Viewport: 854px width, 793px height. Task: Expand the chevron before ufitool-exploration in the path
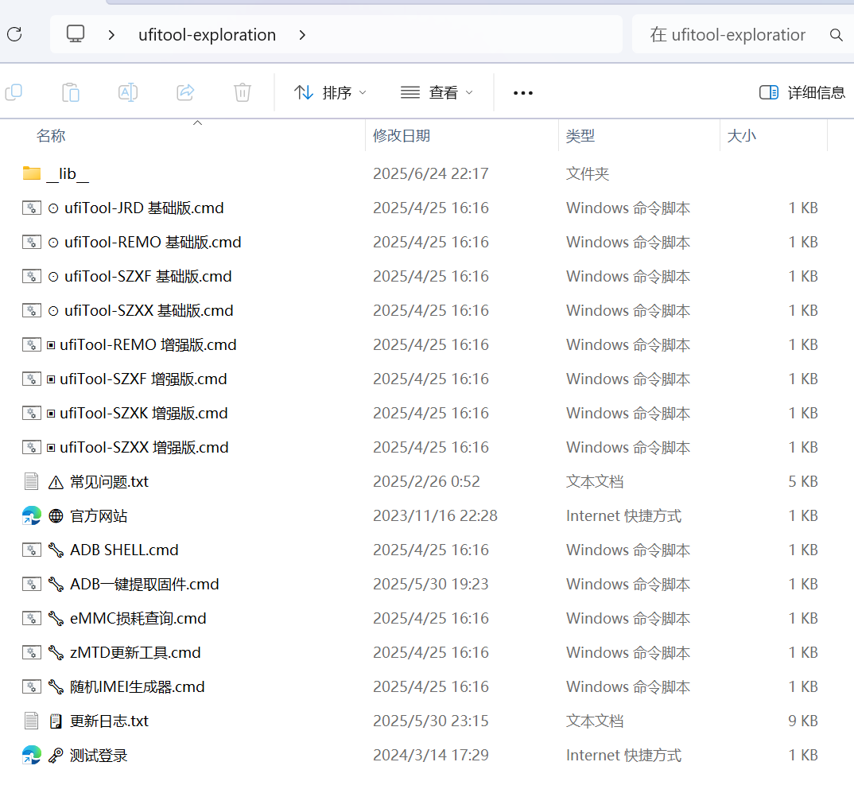(111, 35)
